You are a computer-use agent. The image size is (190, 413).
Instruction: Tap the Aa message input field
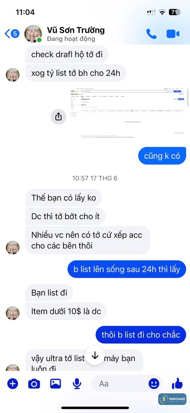click(122, 384)
